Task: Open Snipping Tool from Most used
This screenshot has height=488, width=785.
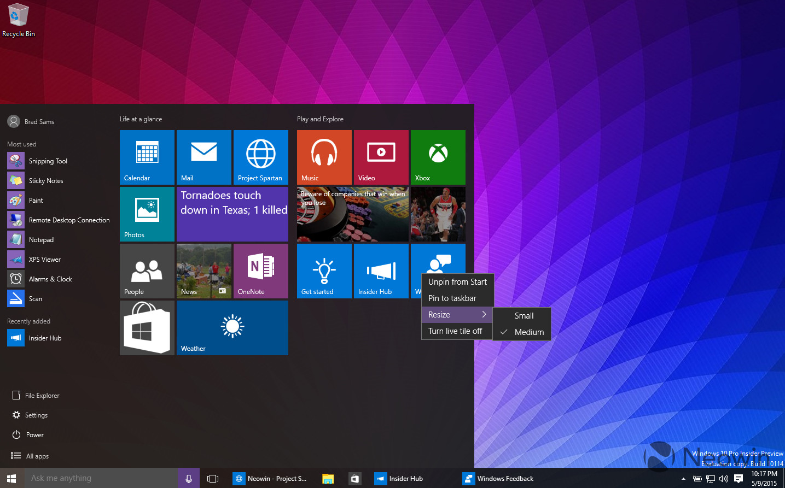Action: coord(59,161)
